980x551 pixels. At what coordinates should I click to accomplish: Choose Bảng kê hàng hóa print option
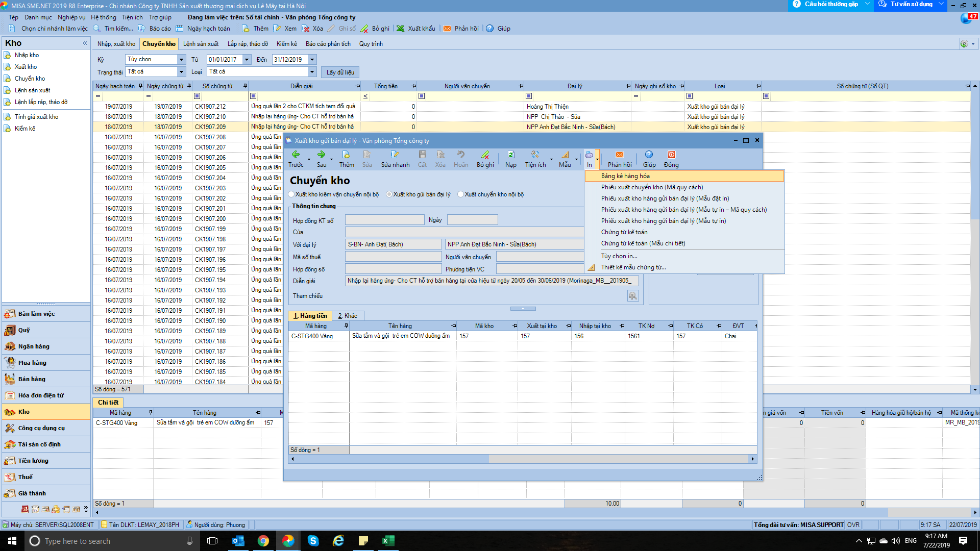pyautogui.click(x=625, y=176)
